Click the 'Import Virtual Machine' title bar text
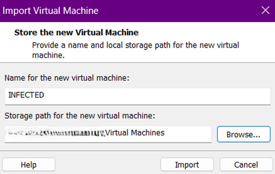The image size is (275, 174). pos(51,11)
